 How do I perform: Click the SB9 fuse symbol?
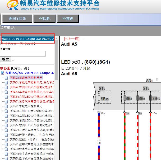point(137,98)
